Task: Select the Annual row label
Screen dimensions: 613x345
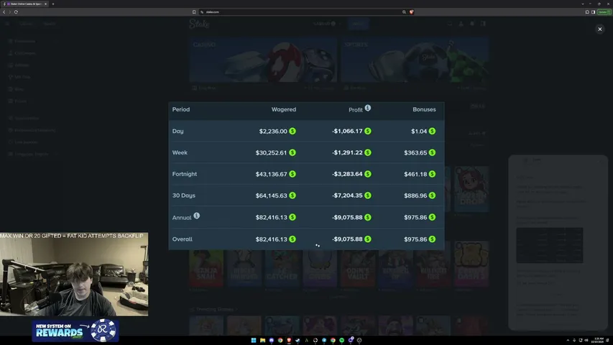Action: tap(182, 218)
